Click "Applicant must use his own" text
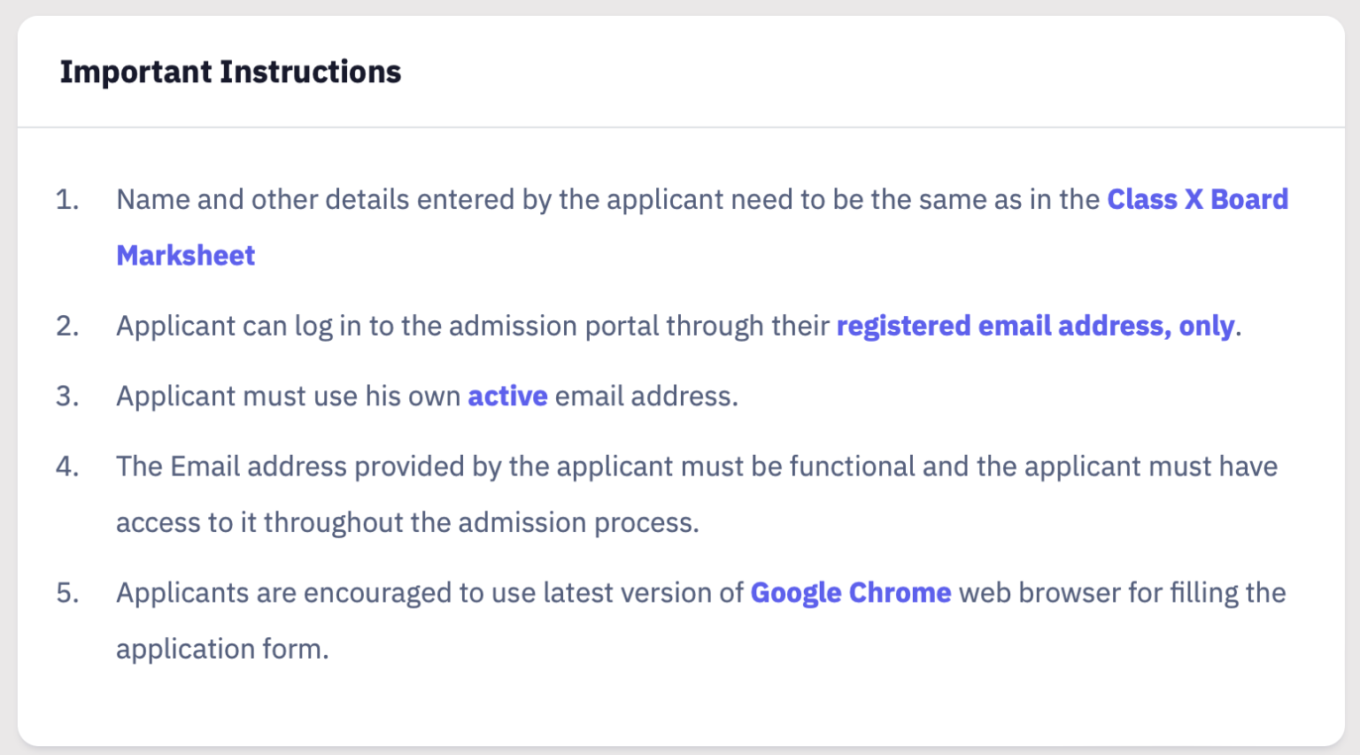 click(x=288, y=396)
